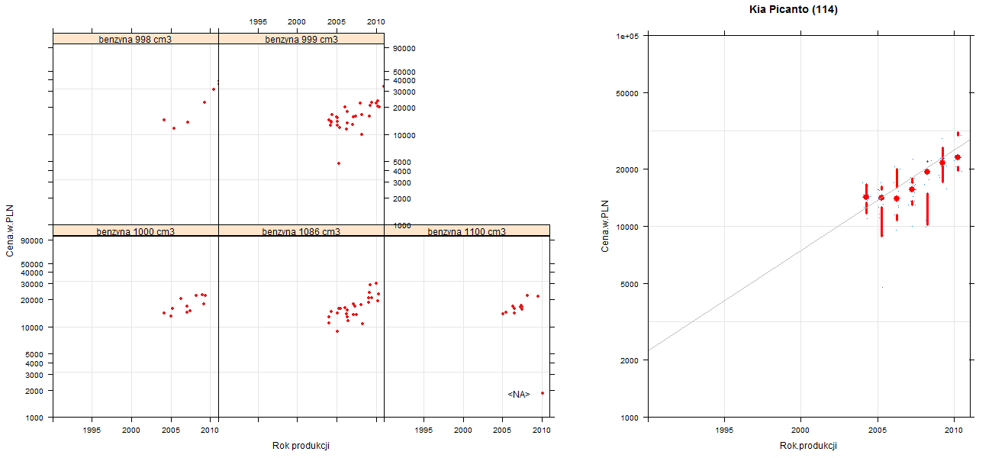Screen dimensions: 992x458
Task: Click the "50000" tick label in Kia Picanto chart
Action: click(628, 93)
